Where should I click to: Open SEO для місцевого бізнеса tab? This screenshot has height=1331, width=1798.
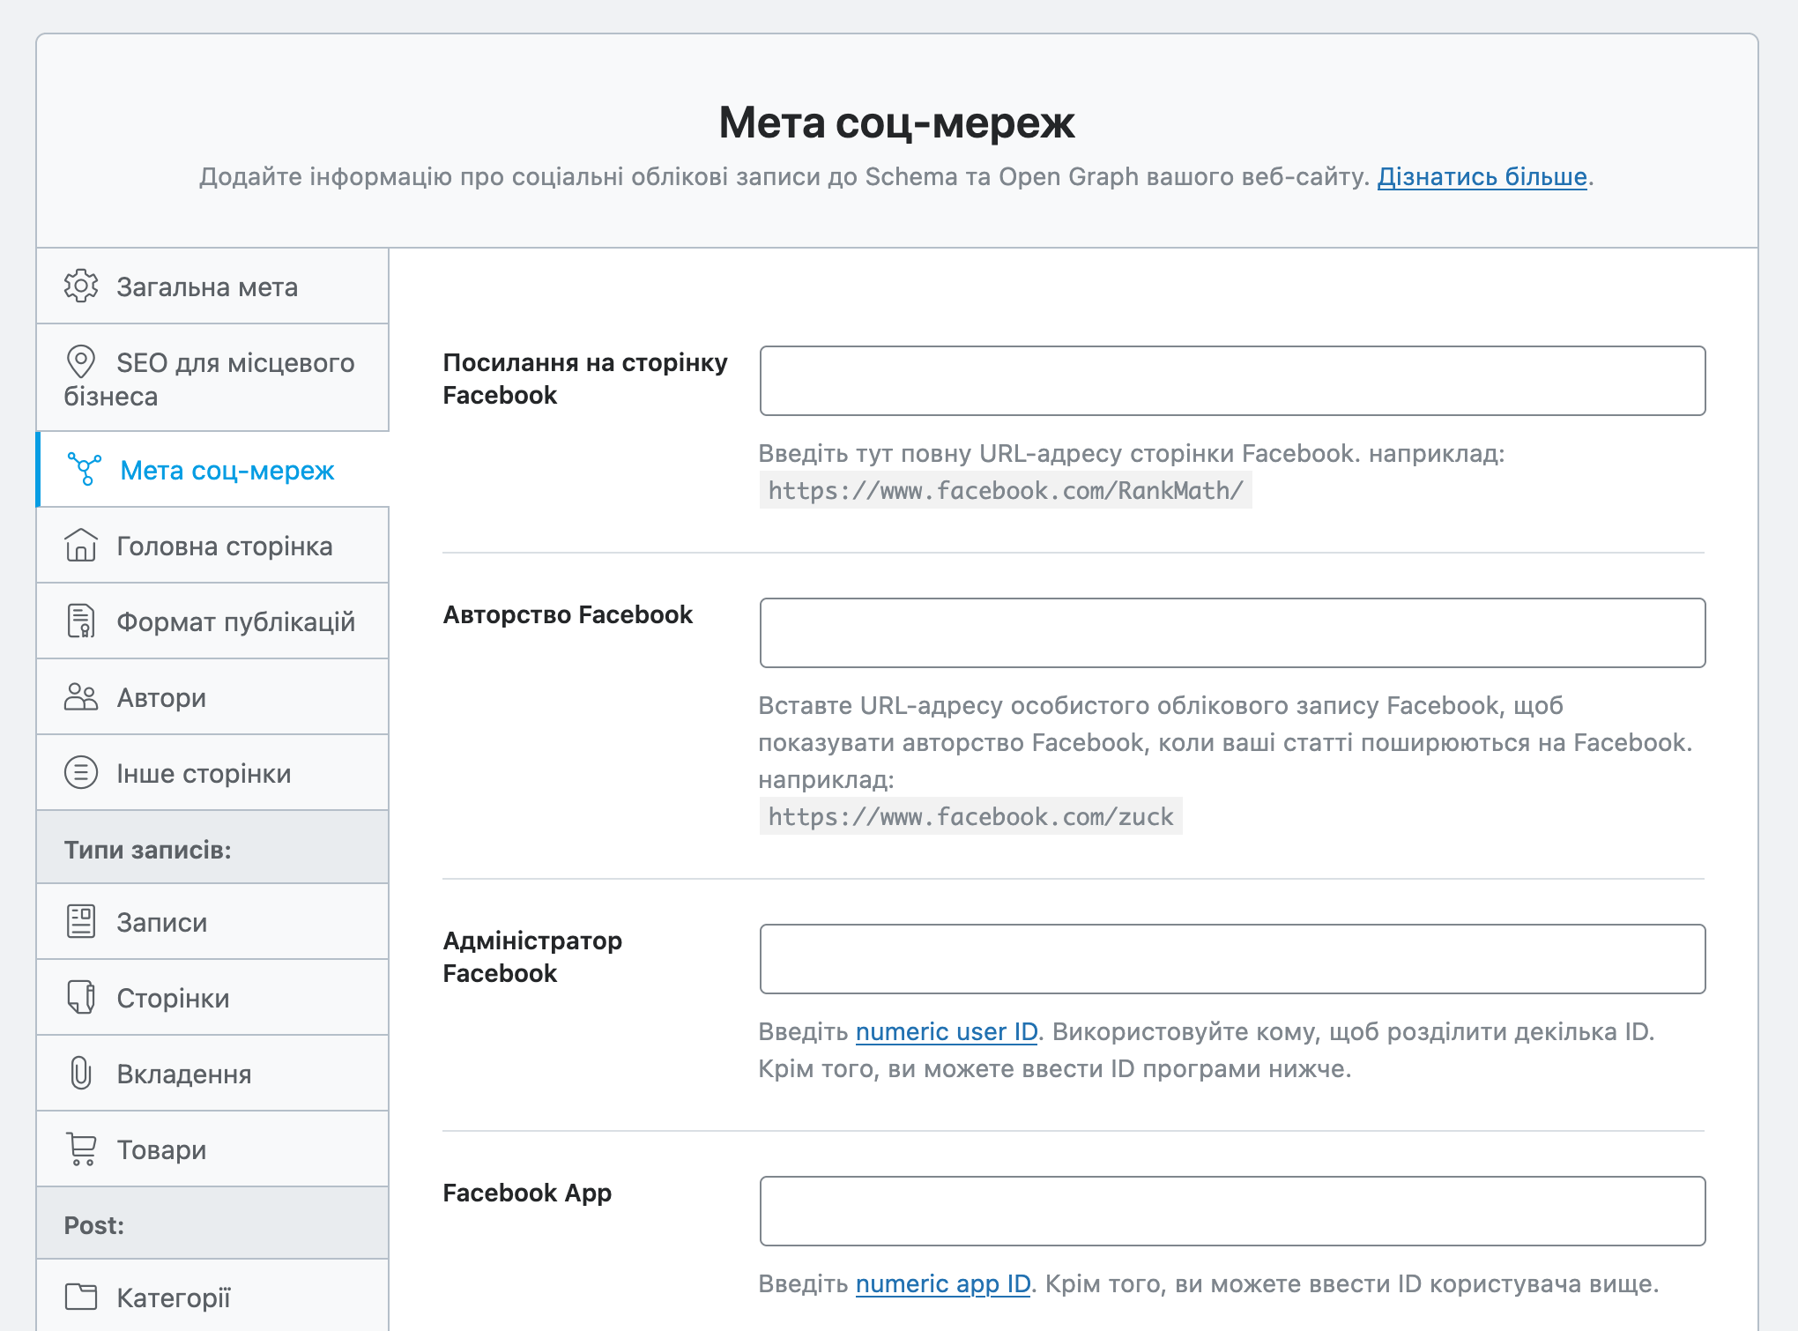point(212,378)
